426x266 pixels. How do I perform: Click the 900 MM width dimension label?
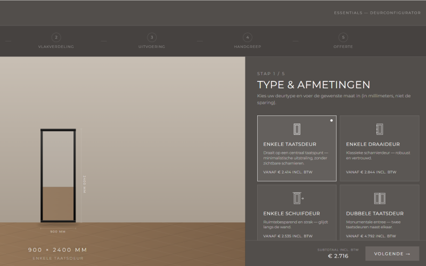(x=58, y=232)
